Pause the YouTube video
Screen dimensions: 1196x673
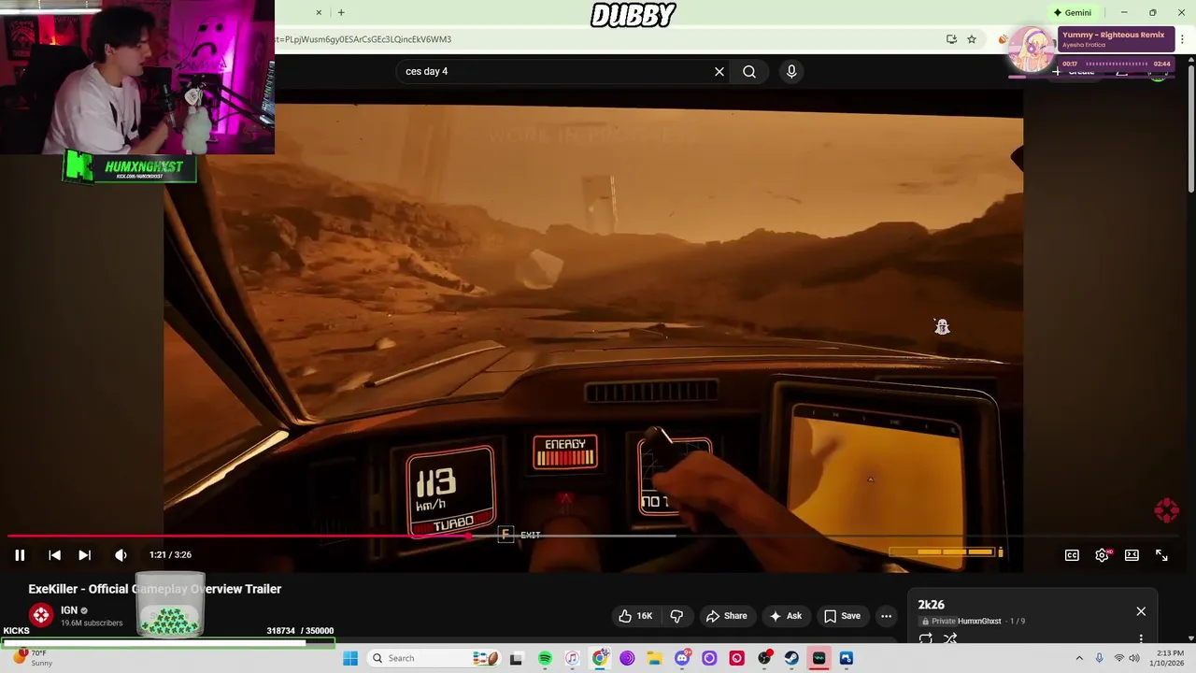(x=20, y=554)
